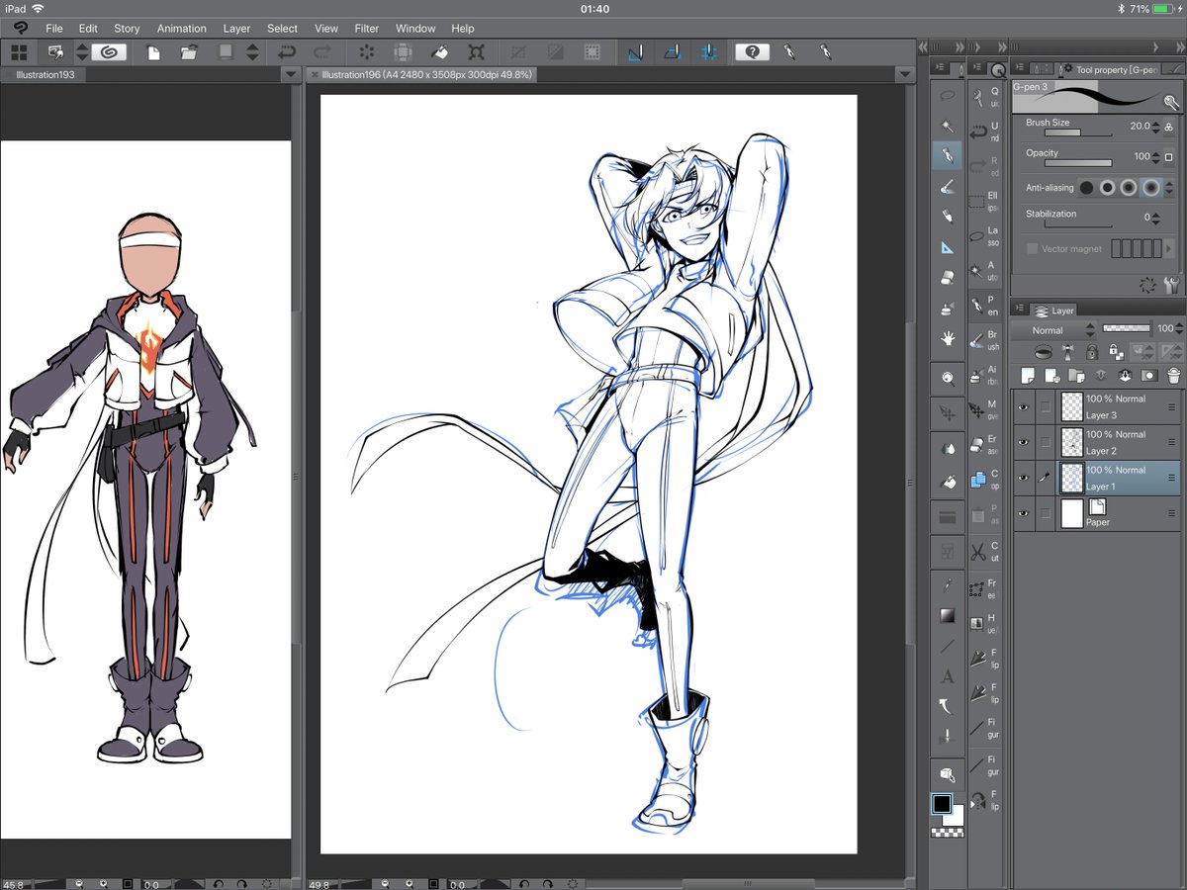The image size is (1187, 890).
Task: Select Layer 3 row
Action: [x=1097, y=406]
